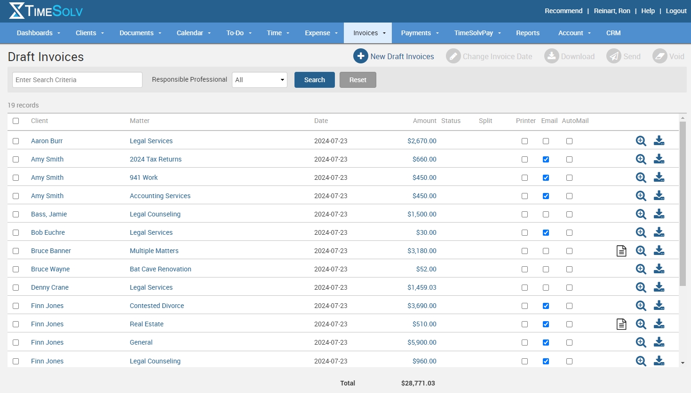Check the select-all checkbox in the table header
Screen dimensions: 691x393
(x=16, y=121)
